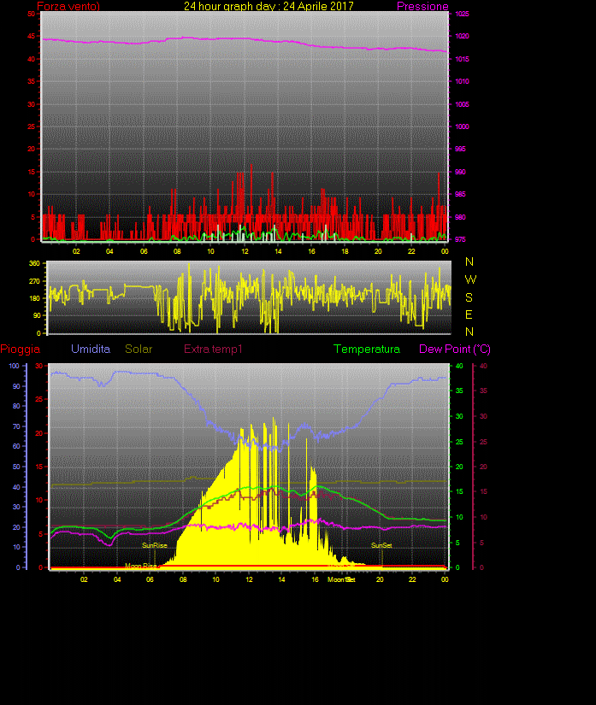Image resolution: width=596 pixels, height=705 pixels.
Task: Select the 'Solar' legend label
Action: point(139,349)
